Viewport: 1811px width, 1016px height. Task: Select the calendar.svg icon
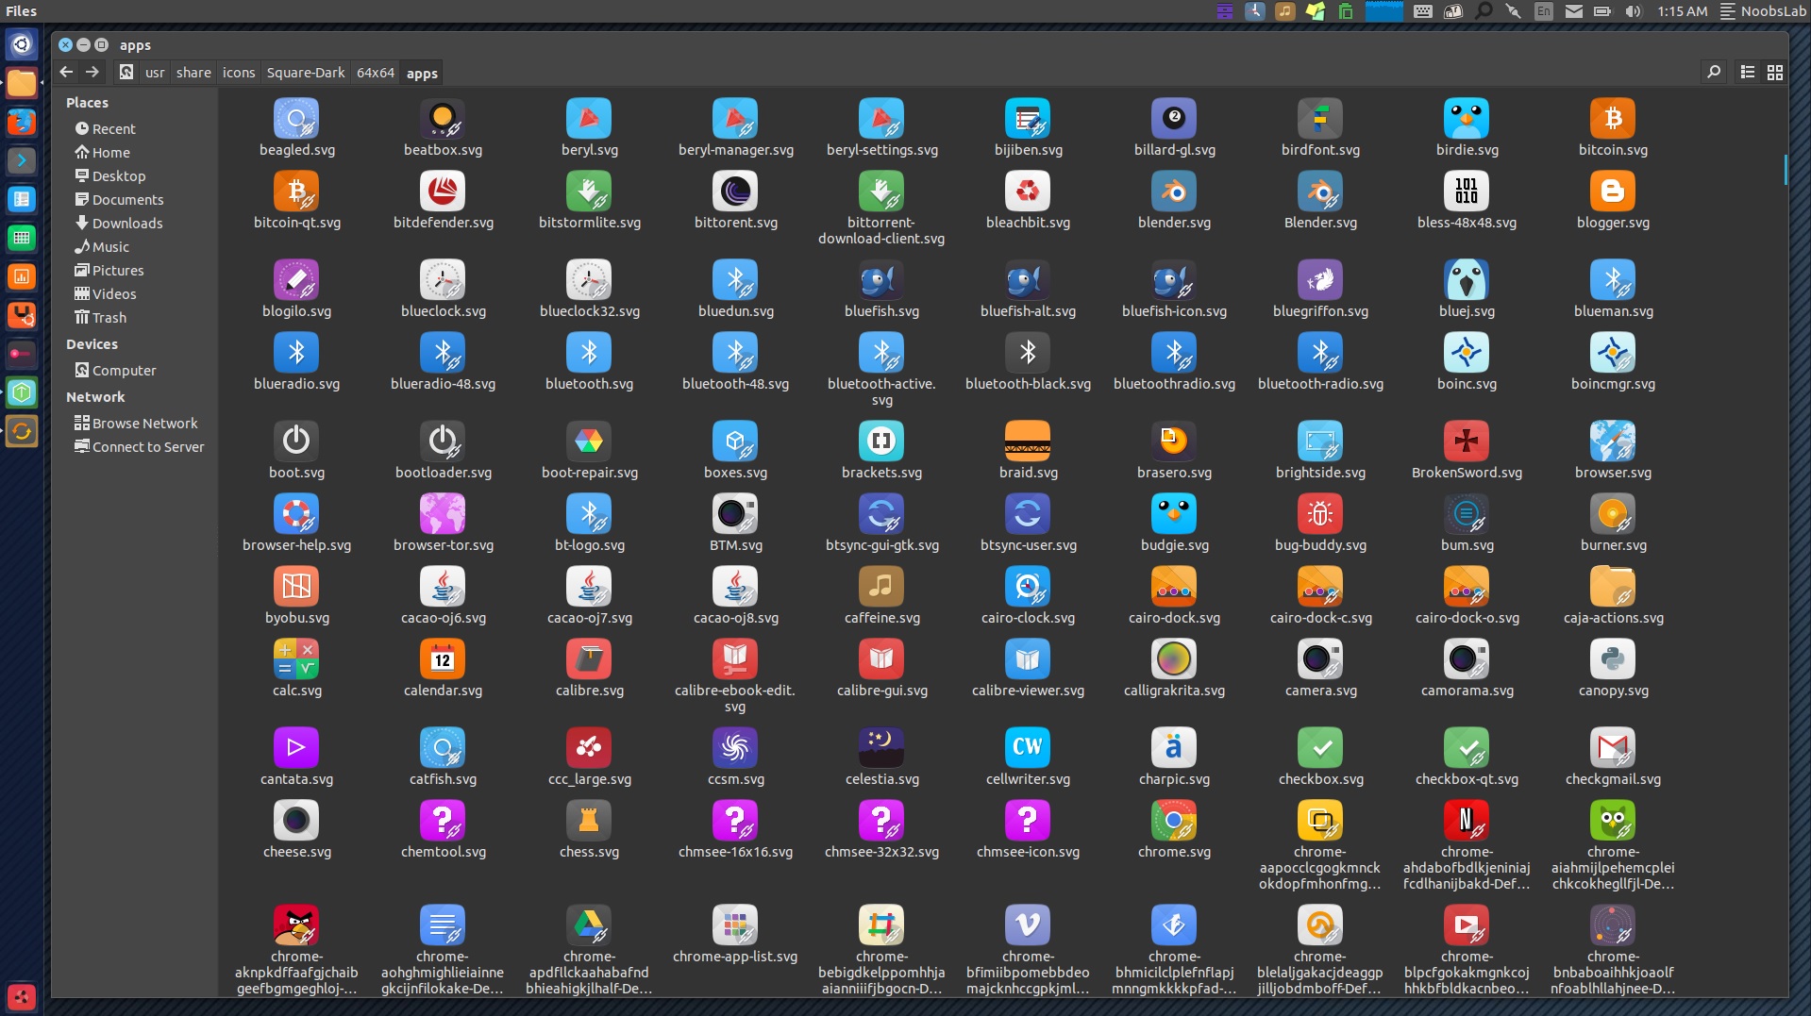pos(443,659)
